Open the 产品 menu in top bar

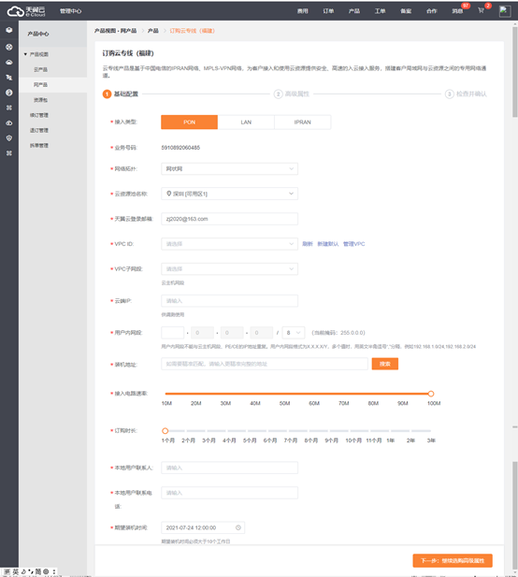click(354, 11)
